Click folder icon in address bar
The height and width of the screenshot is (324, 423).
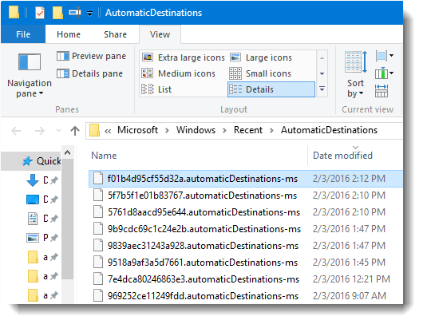coord(94,130)
